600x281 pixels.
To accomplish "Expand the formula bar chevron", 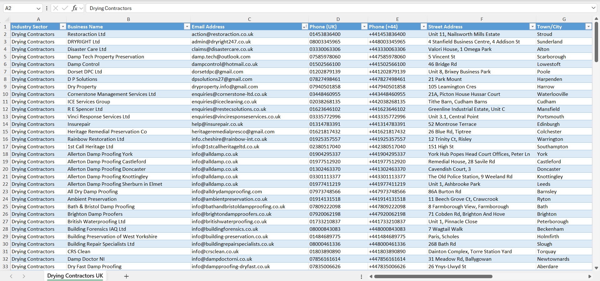I will [x=593, y=8].
